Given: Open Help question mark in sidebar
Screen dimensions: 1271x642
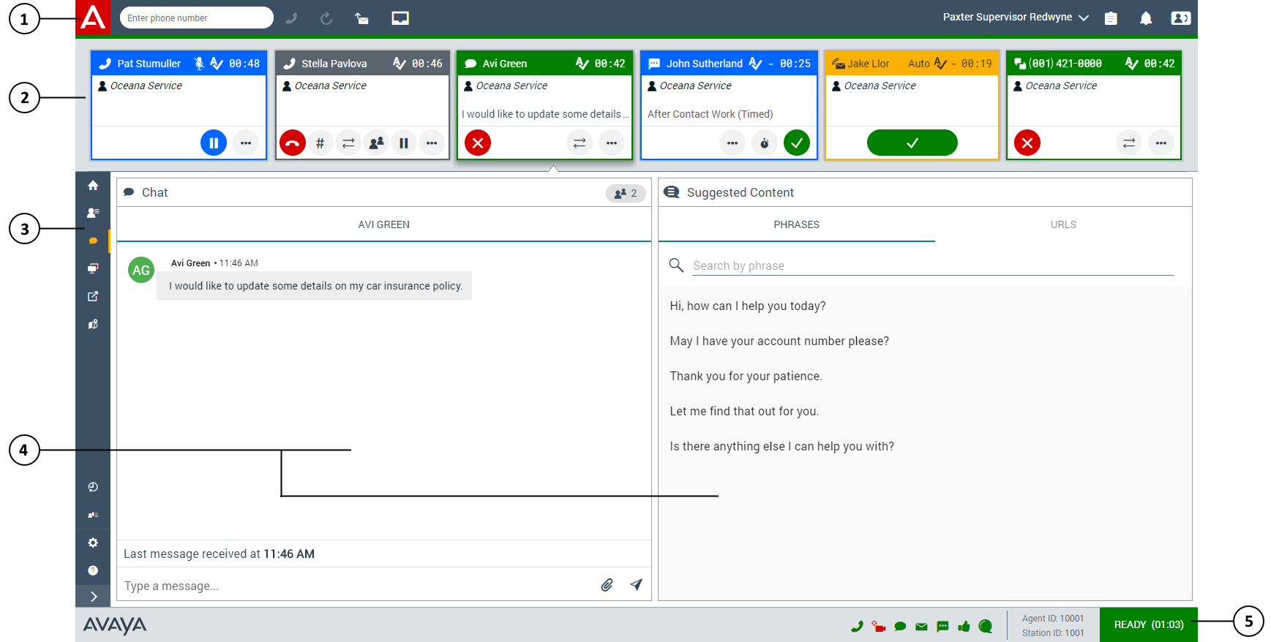Looking at the screenshot, I should tap(93, 570).
